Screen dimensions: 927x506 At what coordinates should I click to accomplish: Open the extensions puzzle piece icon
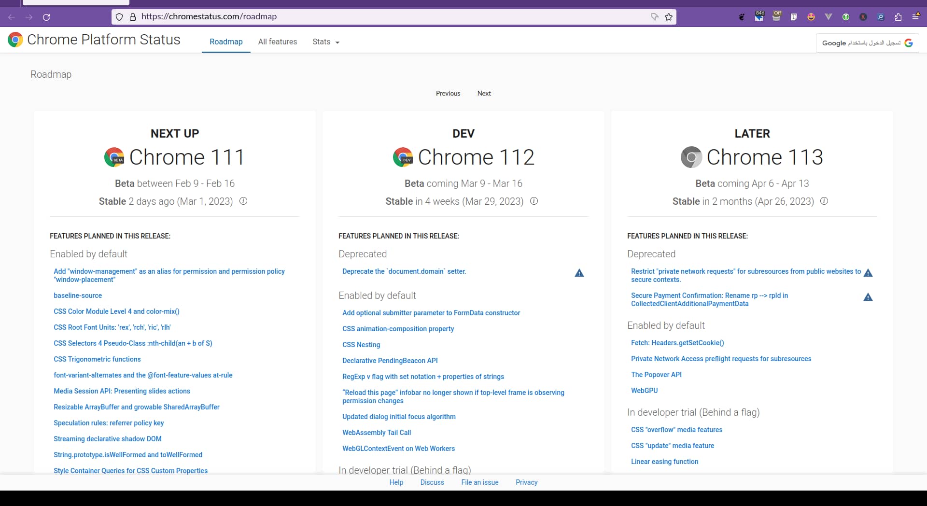pos(898,17)
